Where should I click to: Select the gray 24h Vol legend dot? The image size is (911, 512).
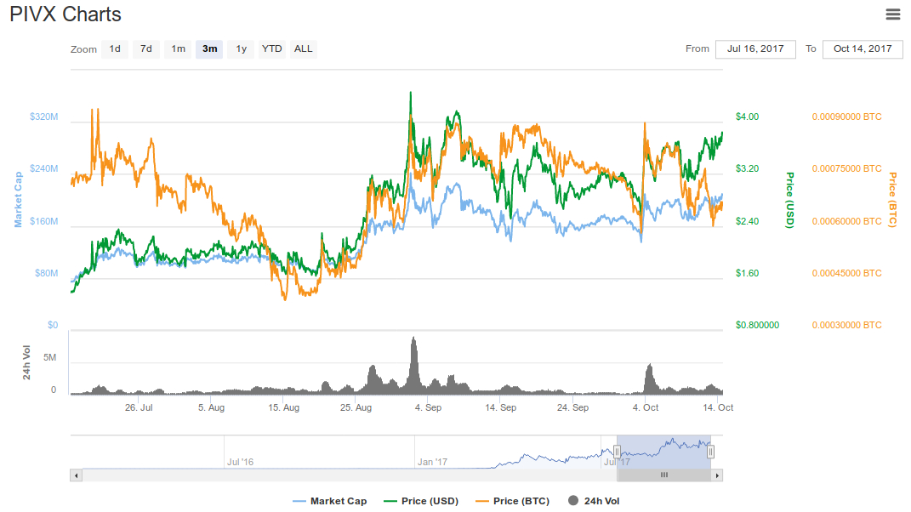pyautogui.click(x=573, y=501)
